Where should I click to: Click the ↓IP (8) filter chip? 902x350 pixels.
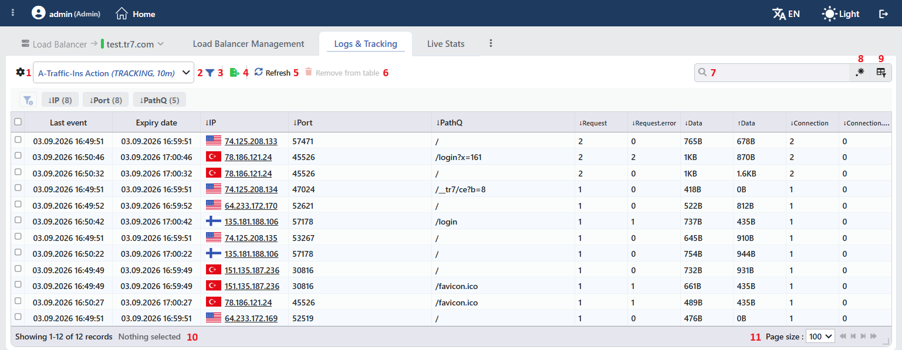(x=60, y=100)
